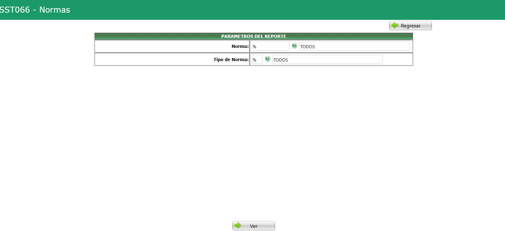505x231 pixels.
Task: Click the green arrow icon on Regresar
Action: click(395, 25)
